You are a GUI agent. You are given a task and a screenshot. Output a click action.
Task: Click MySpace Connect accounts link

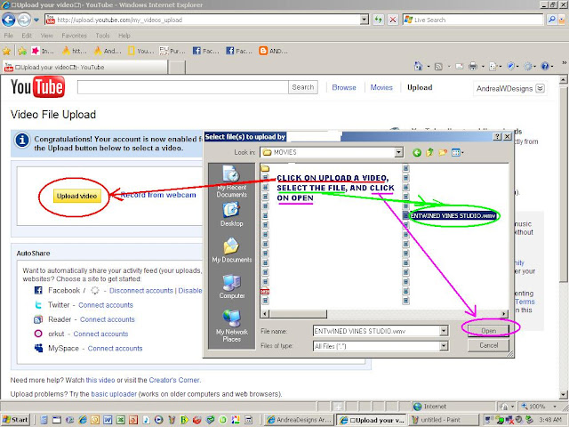[x=115, y=349]
